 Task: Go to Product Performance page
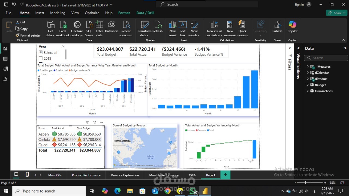click(86, 175)
